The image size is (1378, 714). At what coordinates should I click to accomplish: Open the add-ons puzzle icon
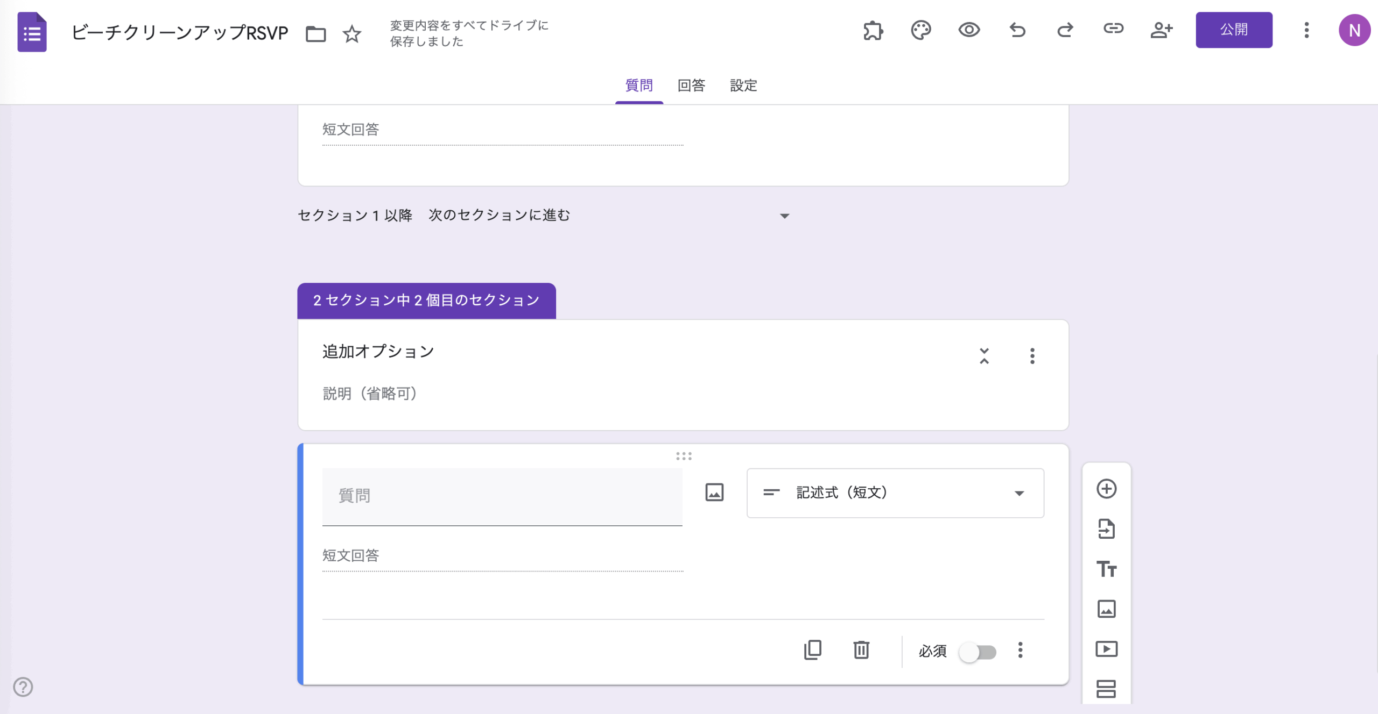(873, 30)
